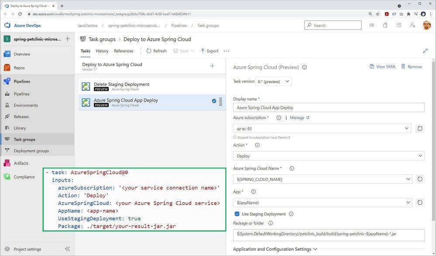
Task: Open Project settings
Action: [27, 249]
